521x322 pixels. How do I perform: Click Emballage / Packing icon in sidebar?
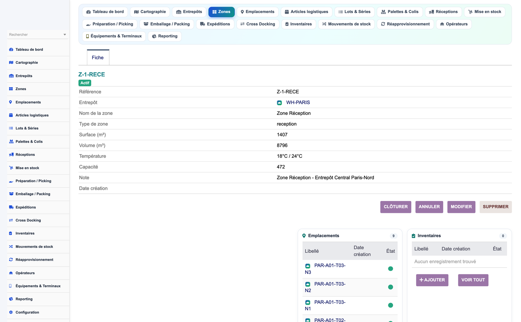point(11,194)
